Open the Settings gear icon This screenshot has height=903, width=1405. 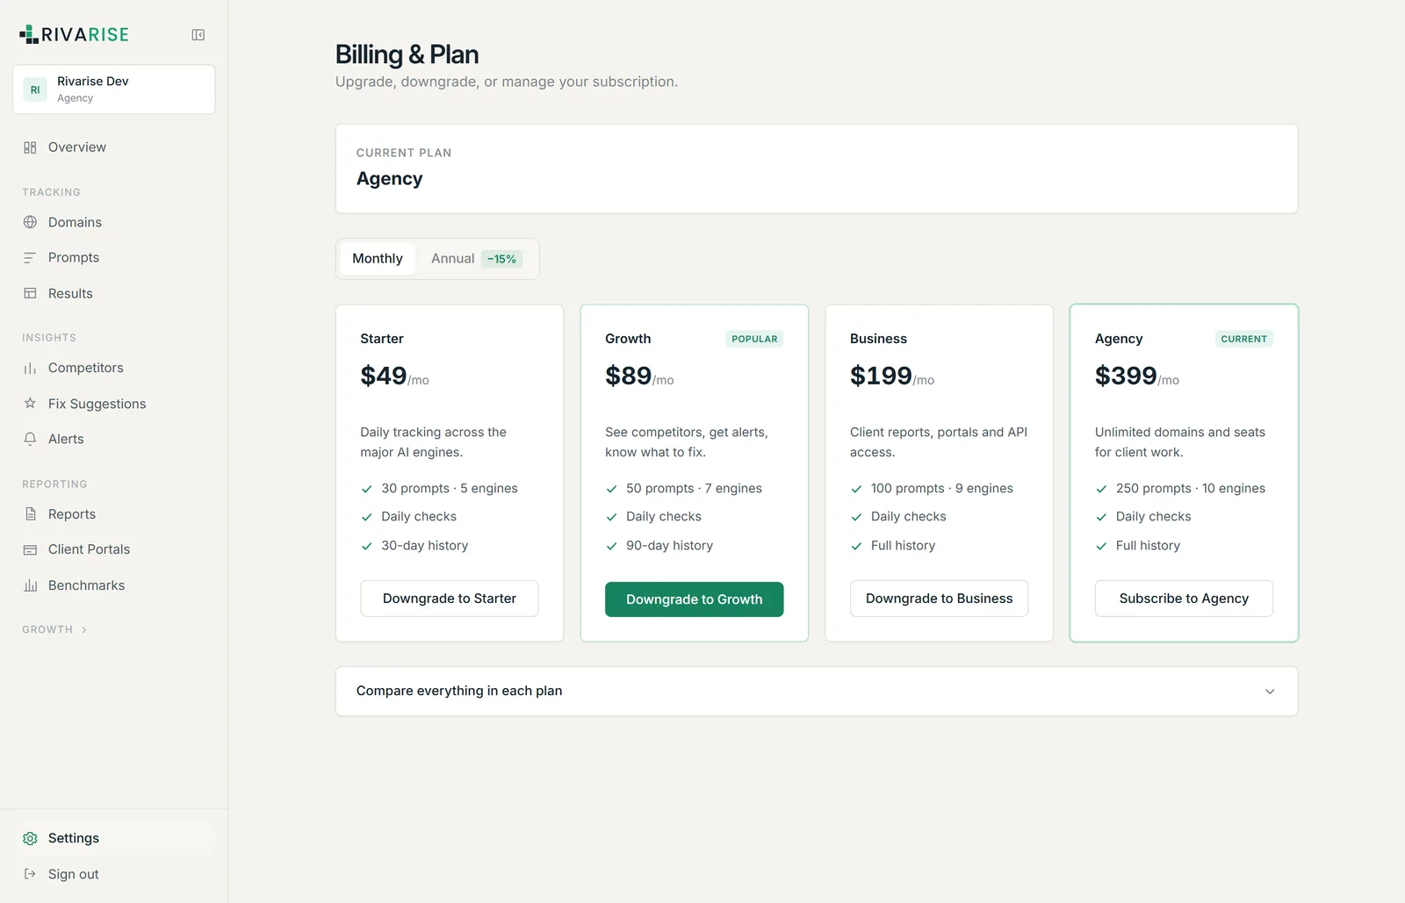(x=30, y=839)
